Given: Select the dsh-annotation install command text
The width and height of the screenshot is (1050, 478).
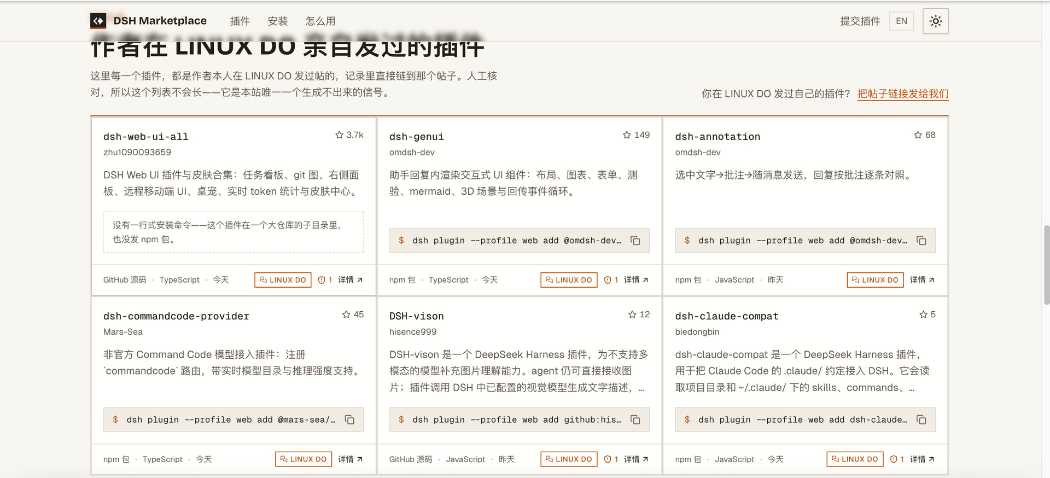Looking at the screenshot, I should click(803, 241).
